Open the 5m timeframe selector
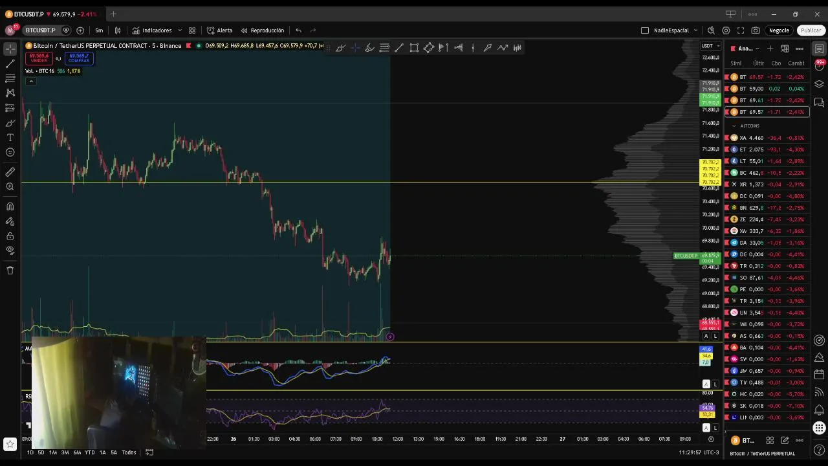This screenshot has width=828, height=466. 99,30
